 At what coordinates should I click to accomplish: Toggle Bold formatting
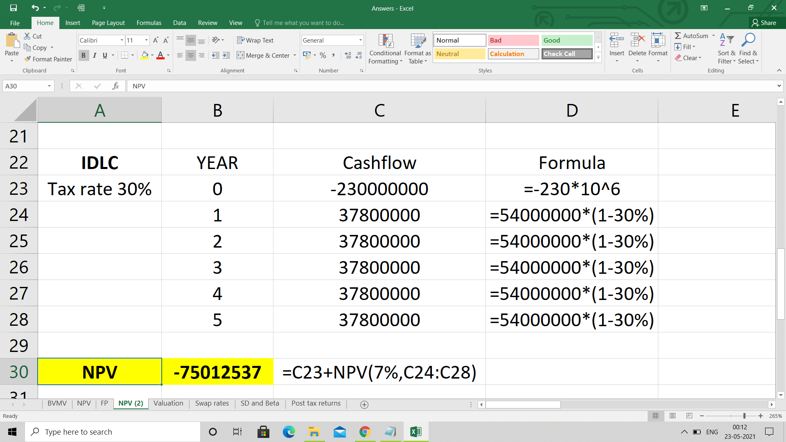coord(84,55)
